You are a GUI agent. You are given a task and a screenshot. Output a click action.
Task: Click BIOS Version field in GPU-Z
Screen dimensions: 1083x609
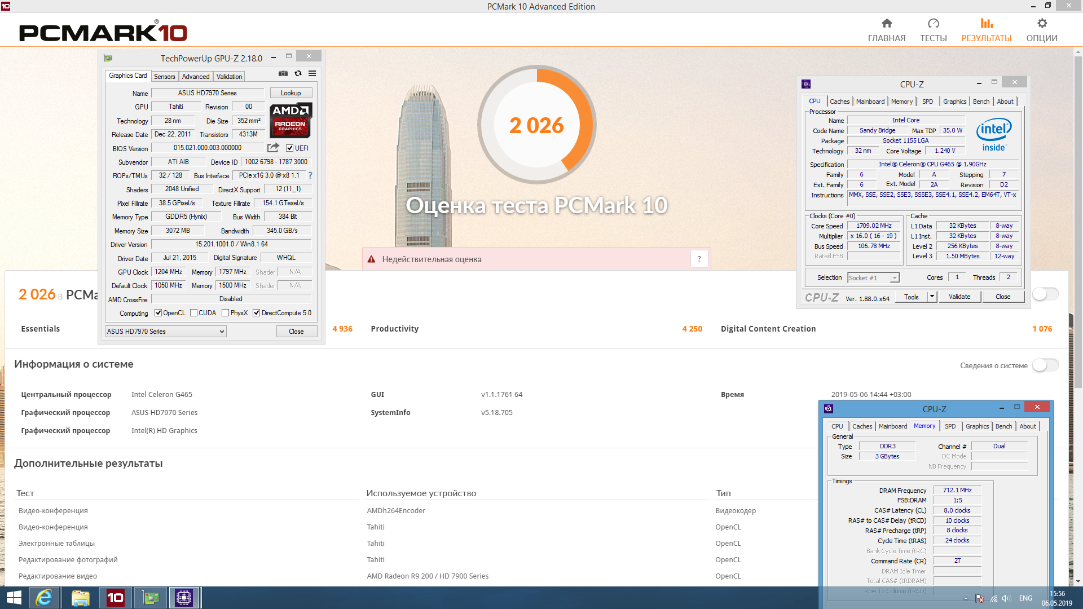point(208,148)
